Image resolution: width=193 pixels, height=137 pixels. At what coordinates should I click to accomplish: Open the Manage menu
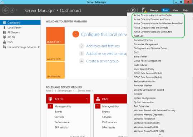[x=154, y=10]
